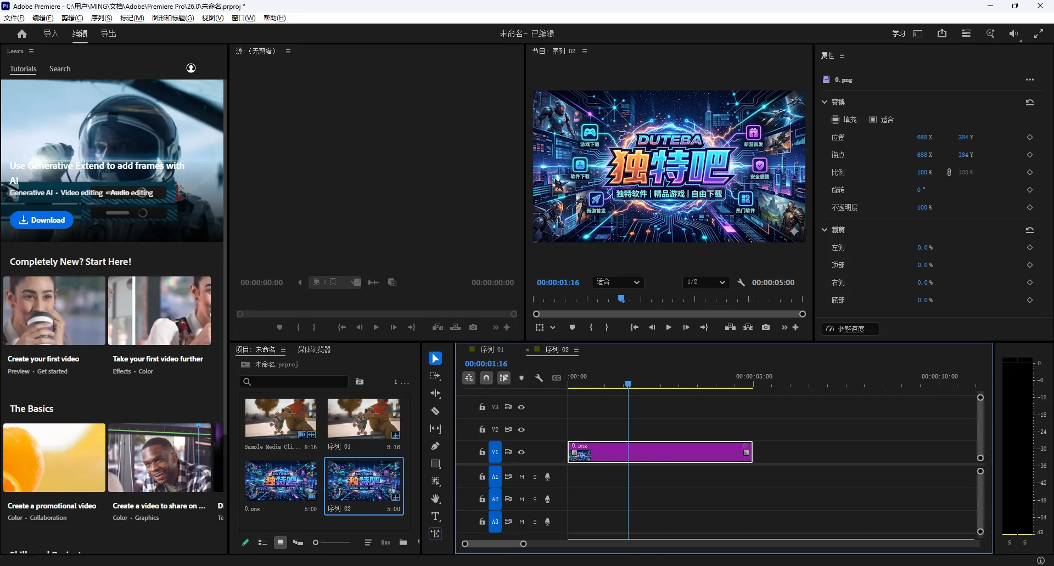Open the 窗口 menu

coord(243,18)
